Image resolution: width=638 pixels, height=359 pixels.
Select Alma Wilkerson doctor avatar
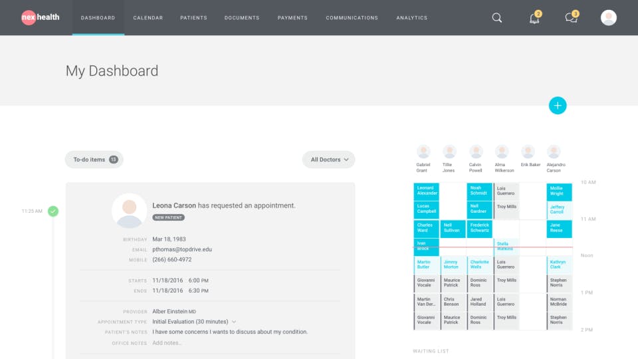(x=502, y=152)
